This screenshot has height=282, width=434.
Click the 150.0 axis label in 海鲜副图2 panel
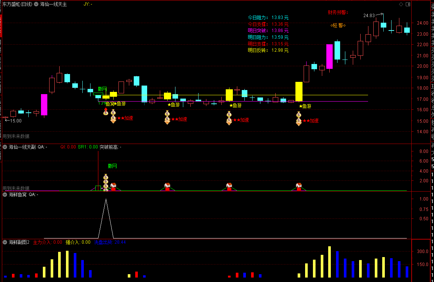pos(423,264)
